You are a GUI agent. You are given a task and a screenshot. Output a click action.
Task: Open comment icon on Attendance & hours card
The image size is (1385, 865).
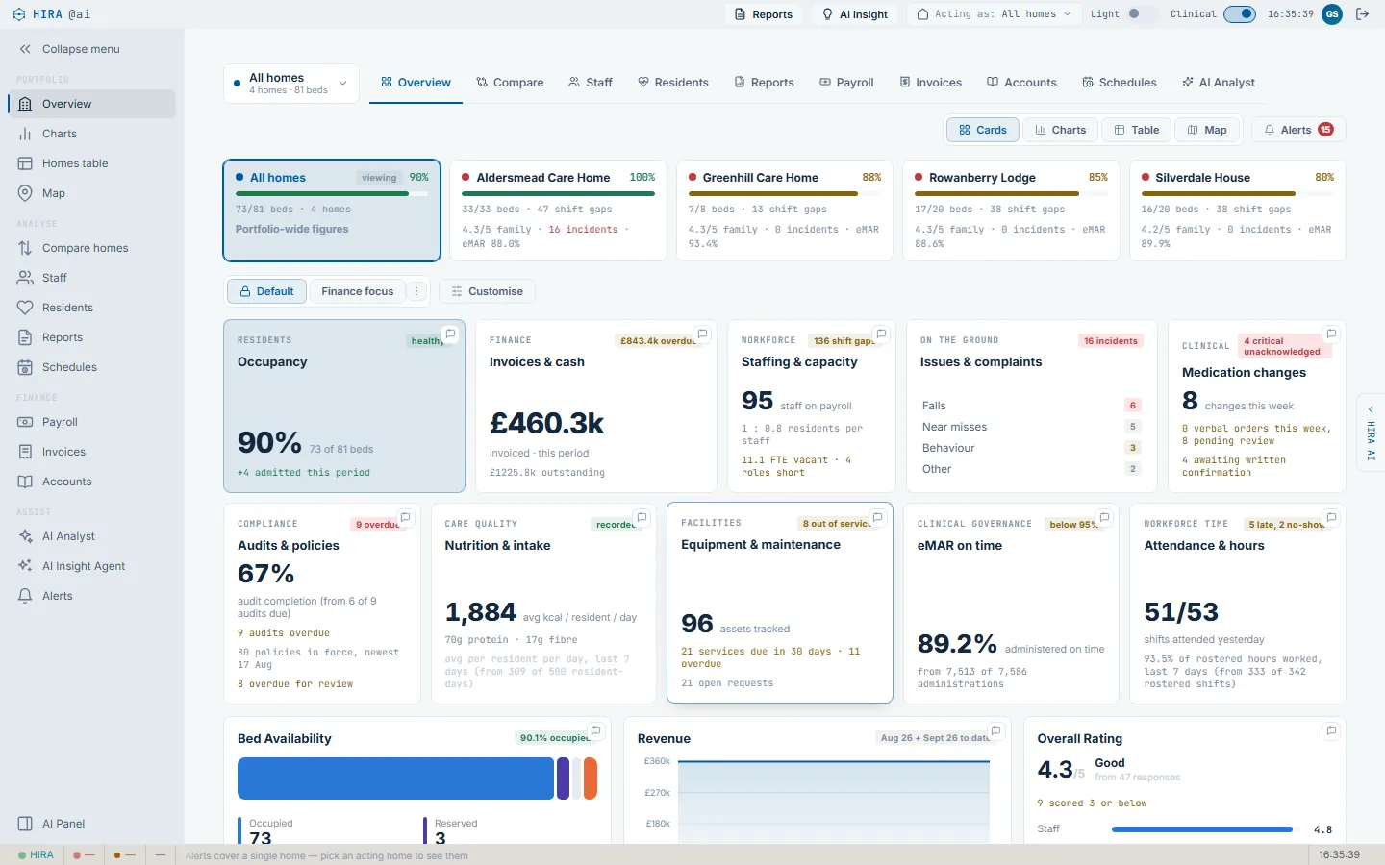tap(1331, 517)
